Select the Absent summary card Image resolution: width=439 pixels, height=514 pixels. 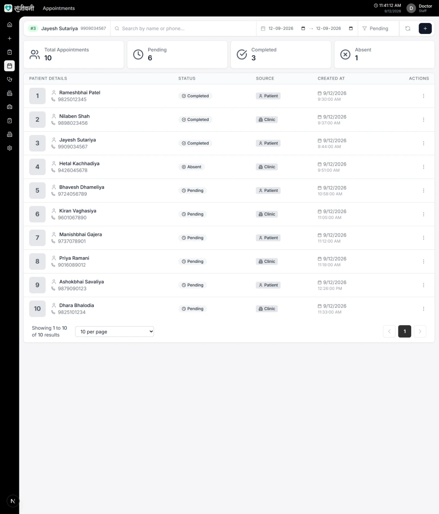384,54
